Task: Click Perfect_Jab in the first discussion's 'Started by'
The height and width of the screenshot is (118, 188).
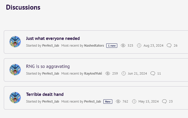Action: point(51,46)
